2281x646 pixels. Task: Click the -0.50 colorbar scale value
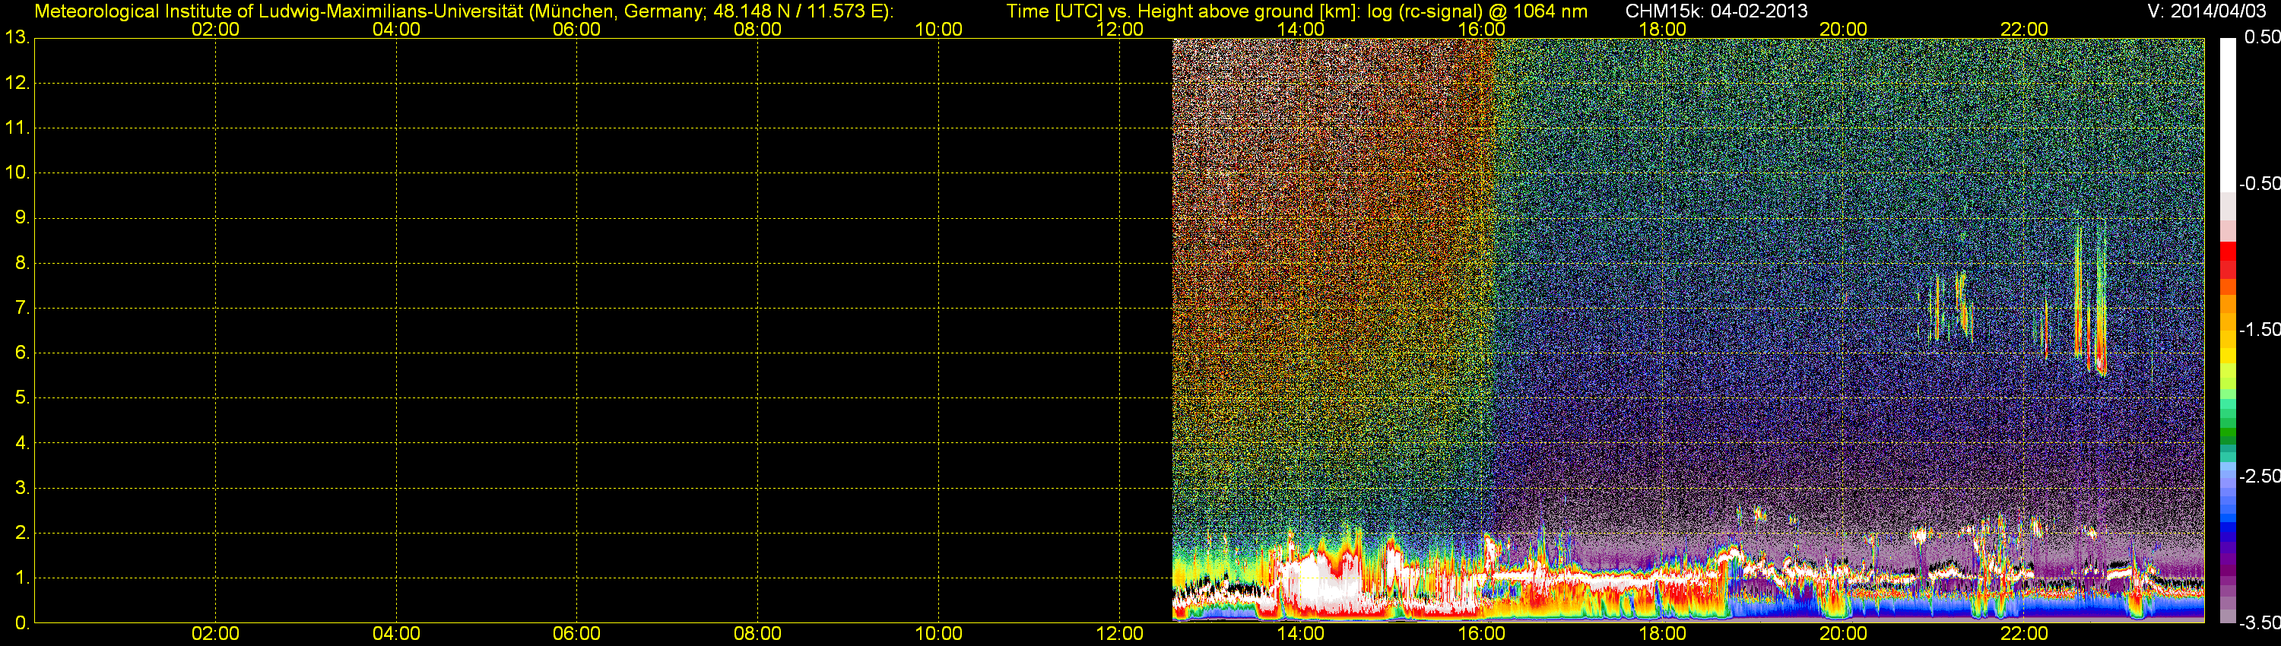coord(2259,183)
